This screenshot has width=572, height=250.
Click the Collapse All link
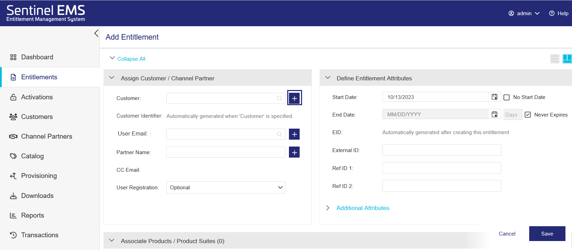(131, 59)
